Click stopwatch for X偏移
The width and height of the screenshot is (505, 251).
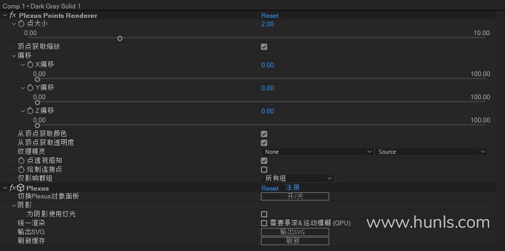[31, 65]
